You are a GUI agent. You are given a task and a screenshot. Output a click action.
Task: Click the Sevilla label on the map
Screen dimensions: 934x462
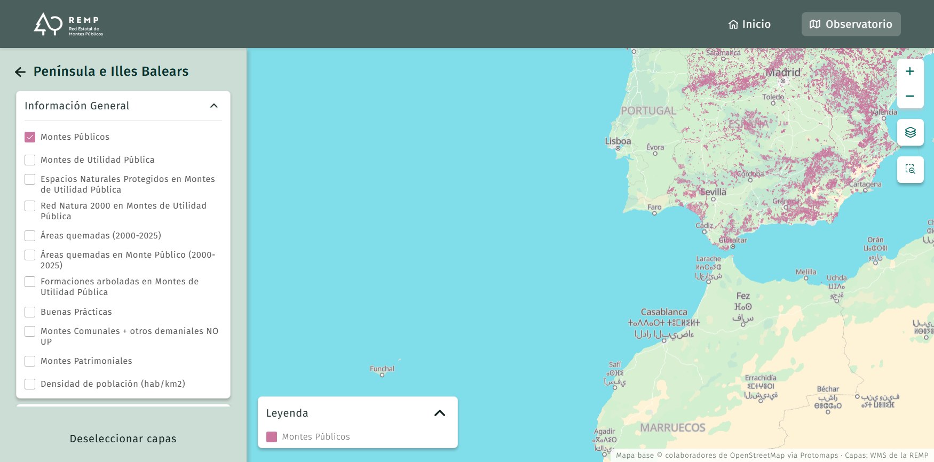(713, 192)
